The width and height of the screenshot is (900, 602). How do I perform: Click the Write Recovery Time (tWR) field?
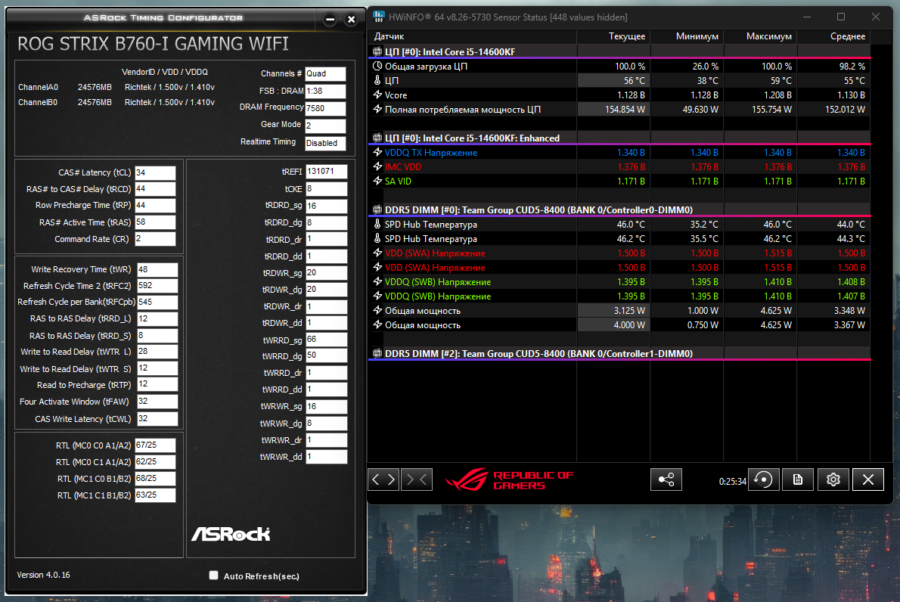[x=157, y=270]
